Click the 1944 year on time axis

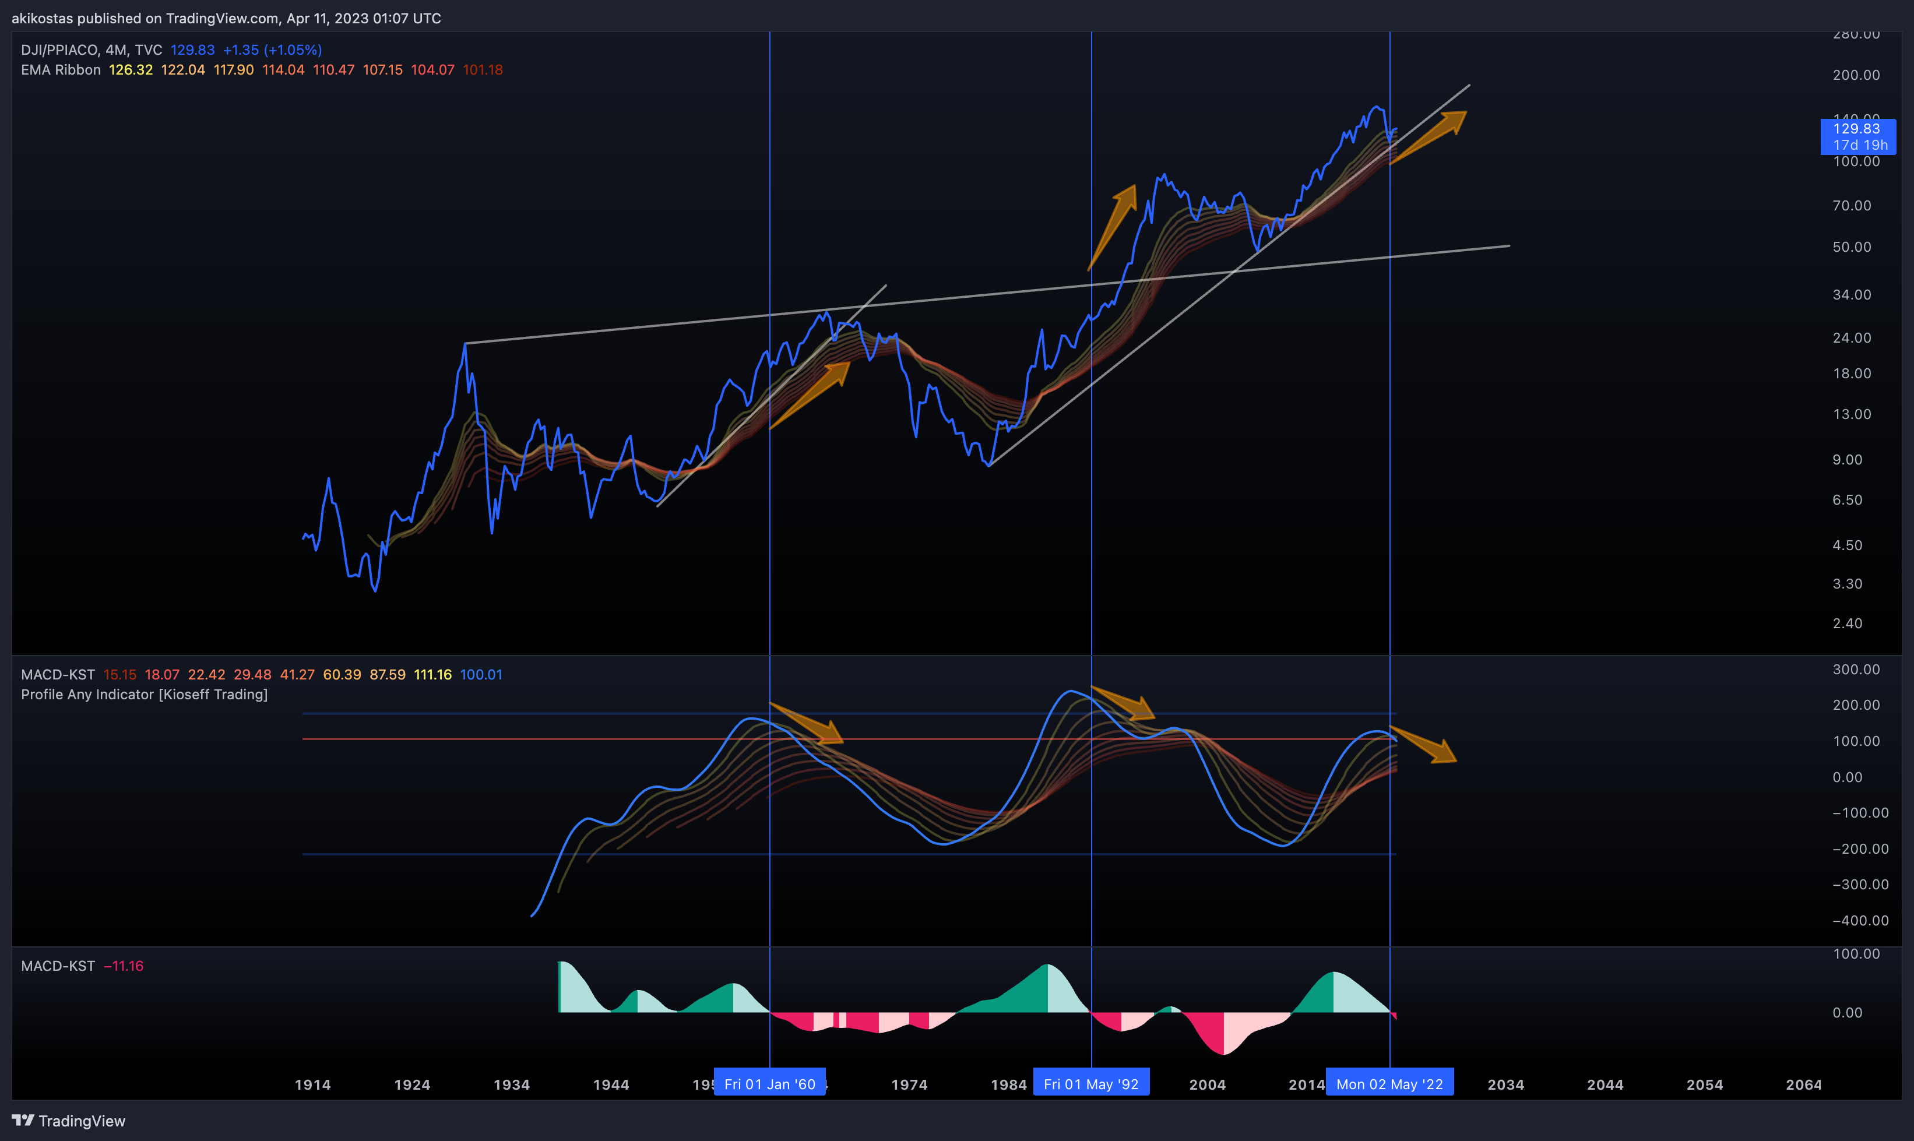point(611,1085)
